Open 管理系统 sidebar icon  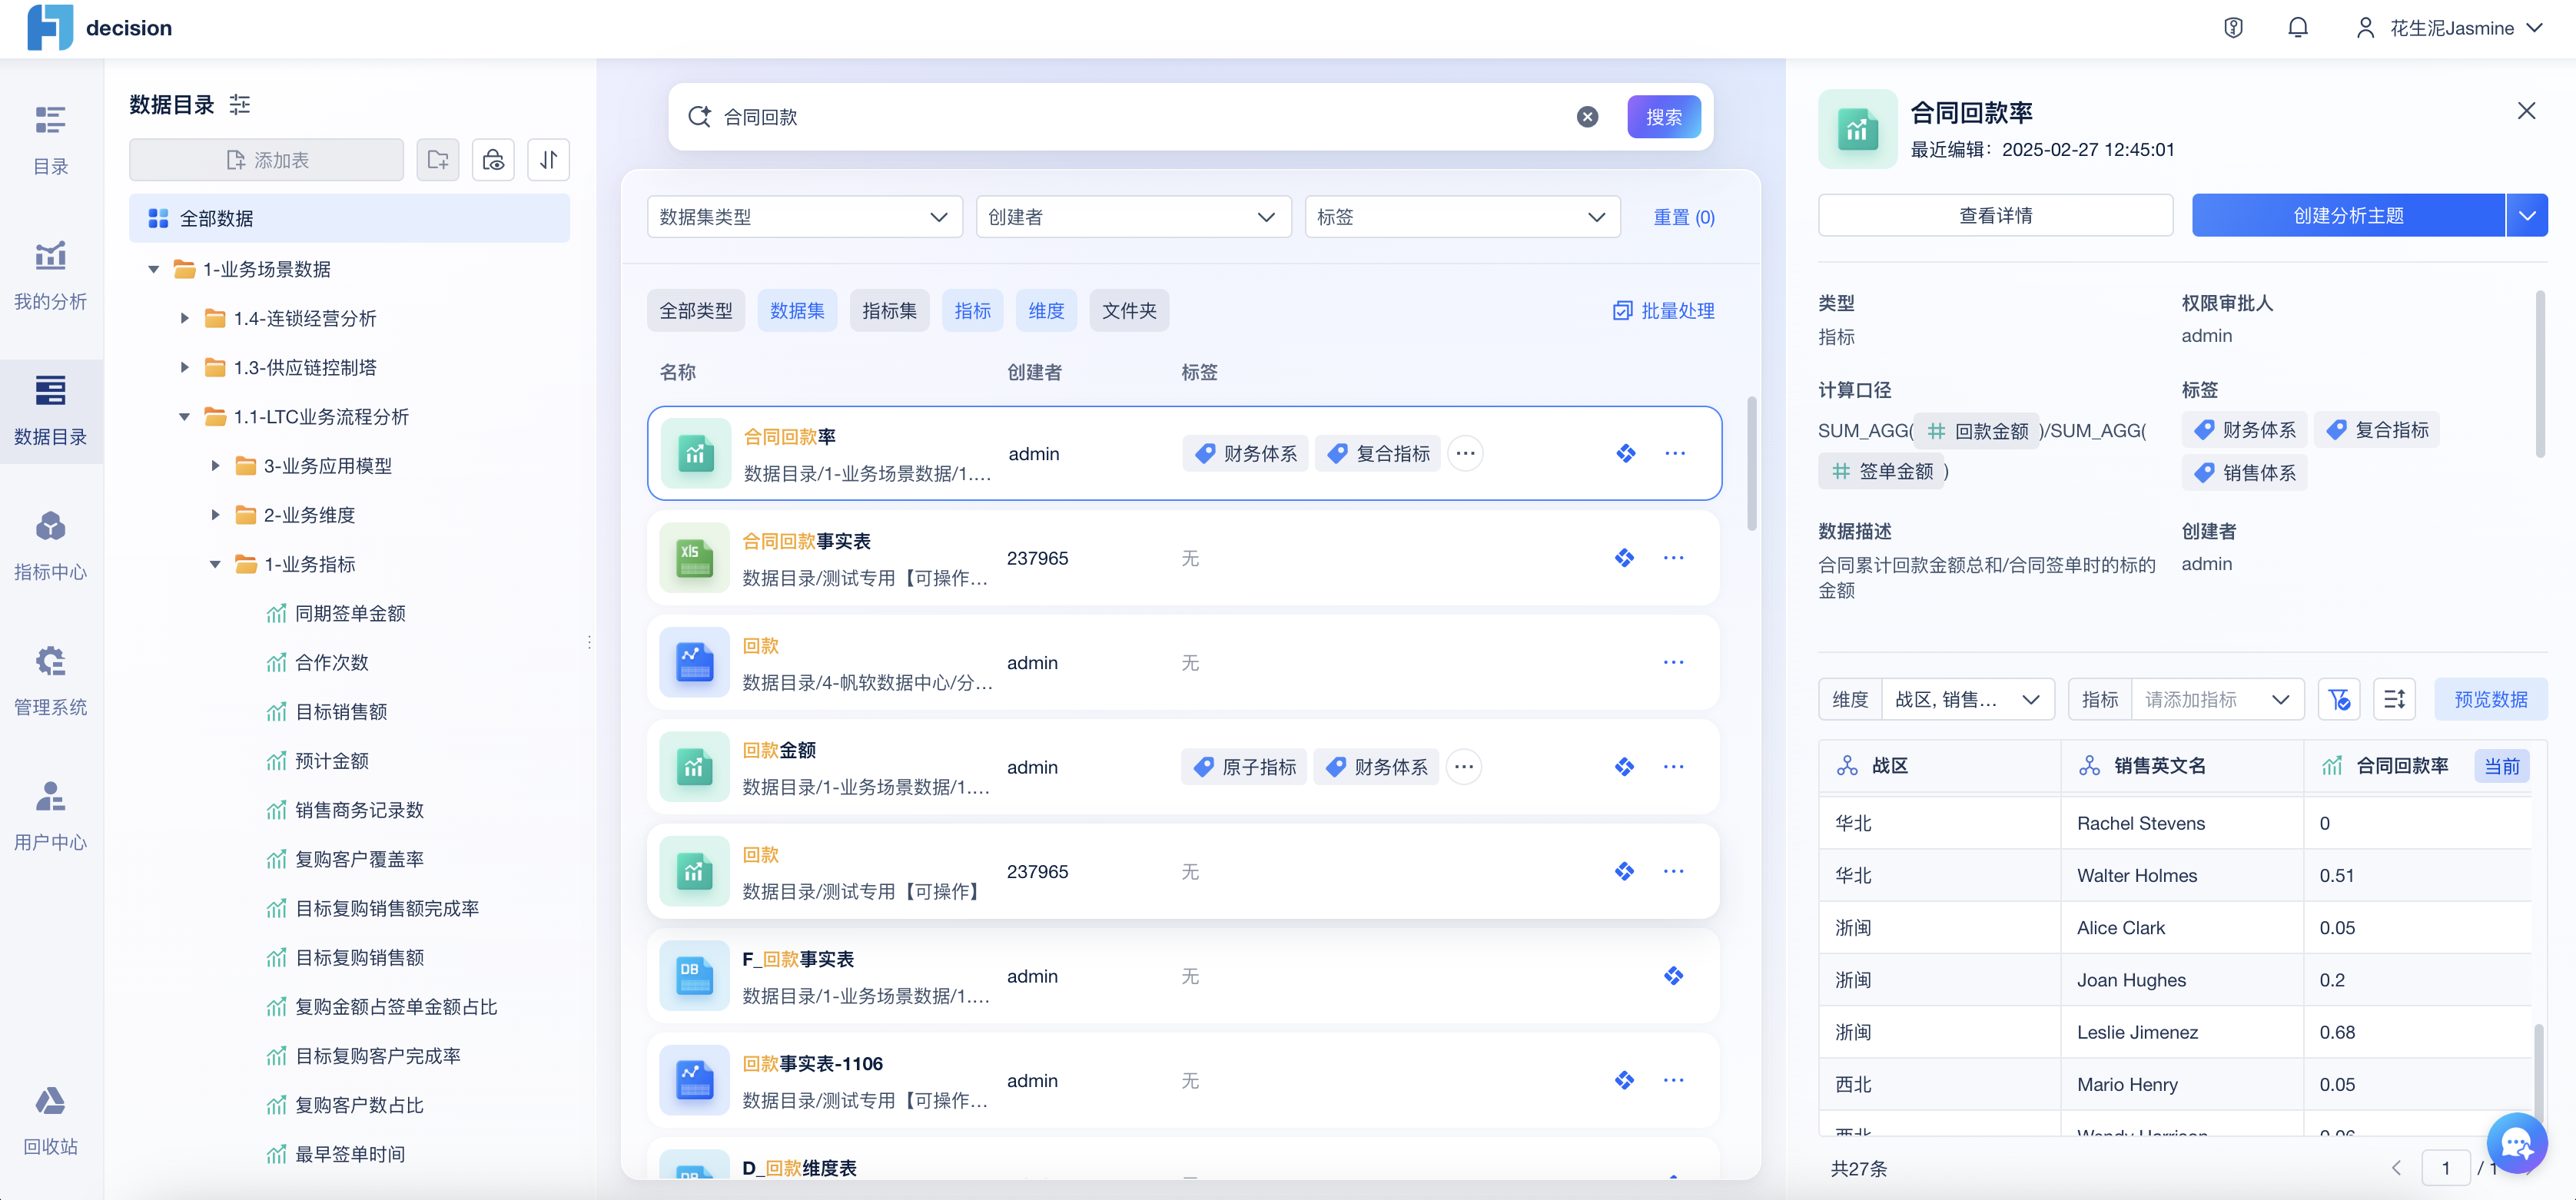point(51,680)
